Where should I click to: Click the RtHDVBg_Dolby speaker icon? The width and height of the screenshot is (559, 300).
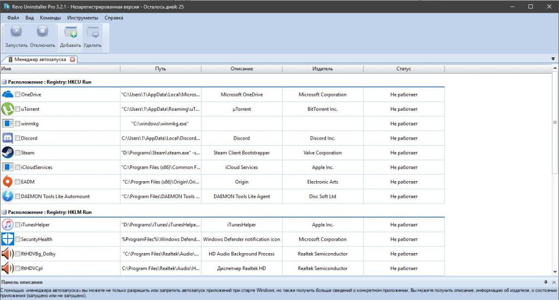[x=8, y=254]
